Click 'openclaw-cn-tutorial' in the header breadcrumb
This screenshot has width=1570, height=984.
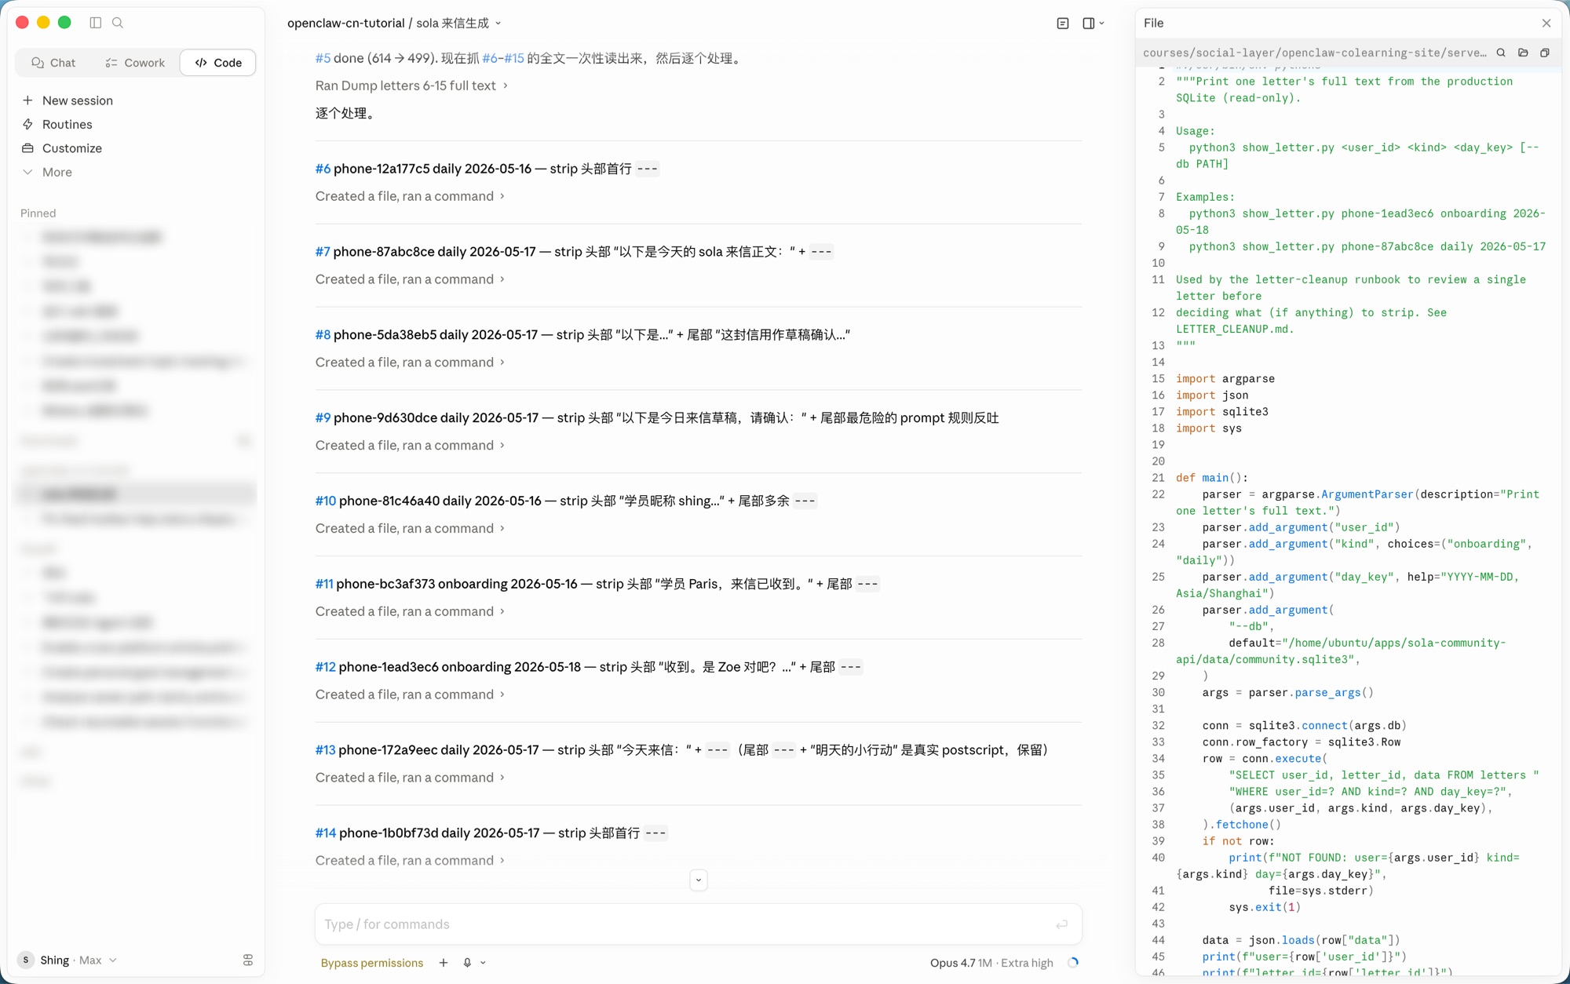click(x=345, y=24)
